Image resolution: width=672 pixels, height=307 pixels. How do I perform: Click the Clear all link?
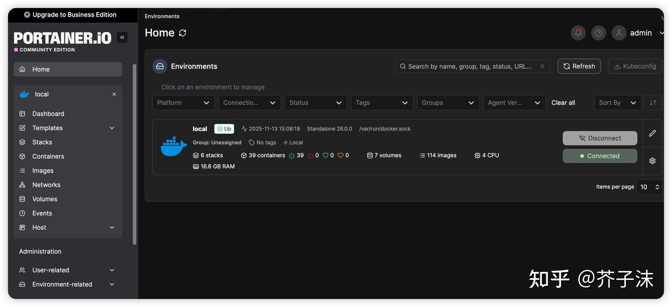click(562, 102)
